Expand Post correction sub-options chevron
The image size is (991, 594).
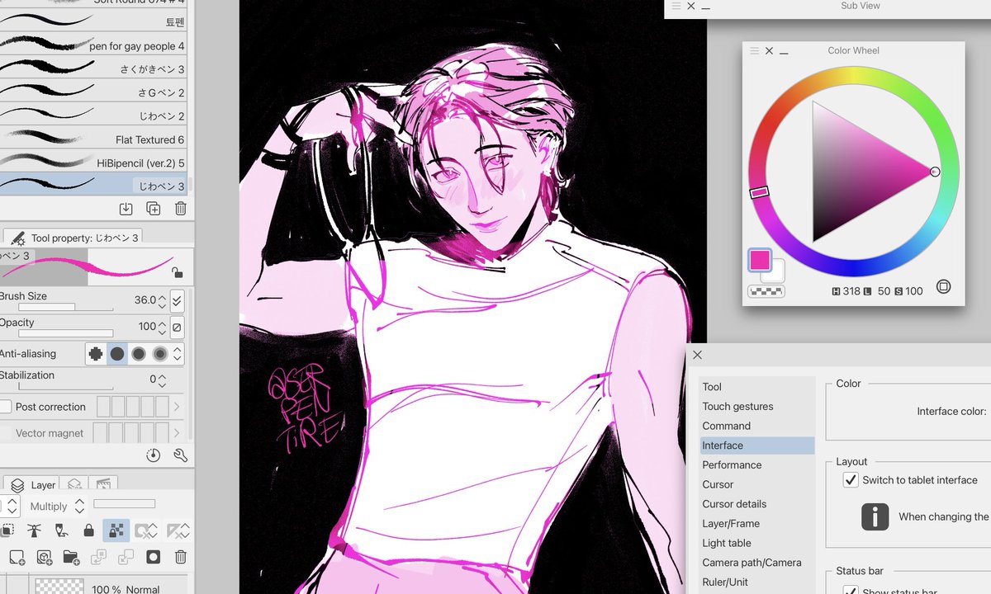[x=177, y=407]
